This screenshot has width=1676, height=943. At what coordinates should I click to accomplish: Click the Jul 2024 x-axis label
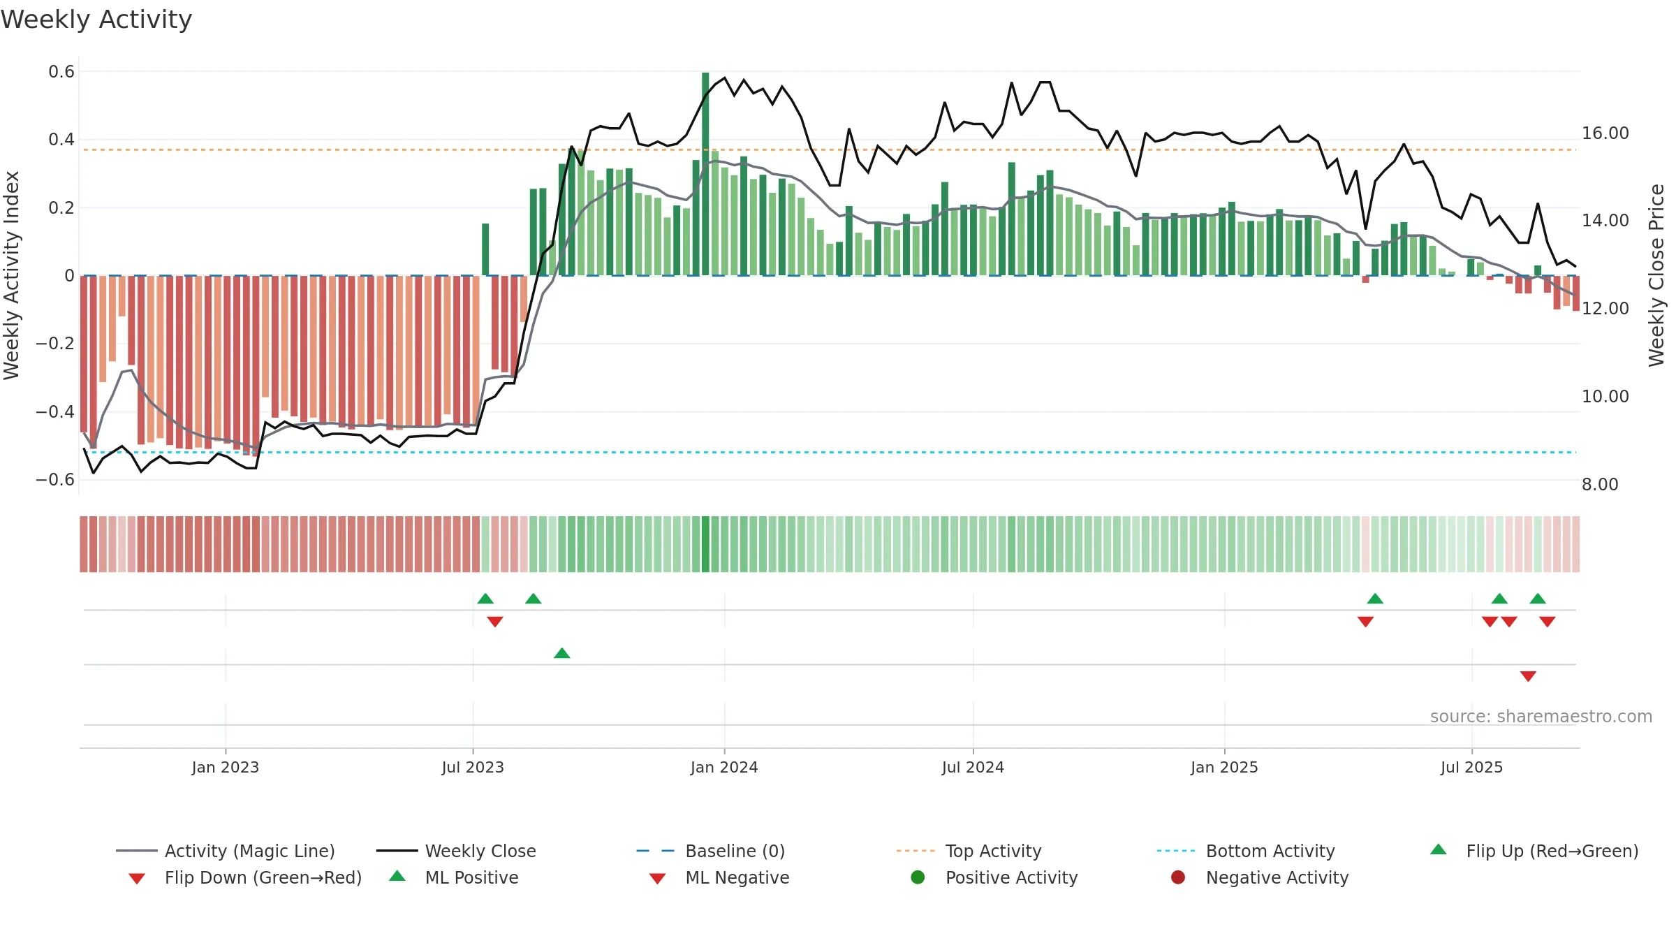click(973, 767)
